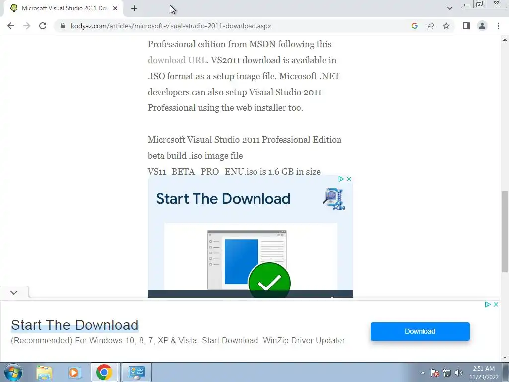Open the network tray icon

pos(447,373)
